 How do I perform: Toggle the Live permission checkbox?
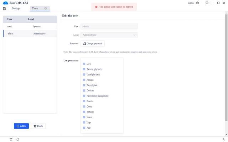pos(84,64)
